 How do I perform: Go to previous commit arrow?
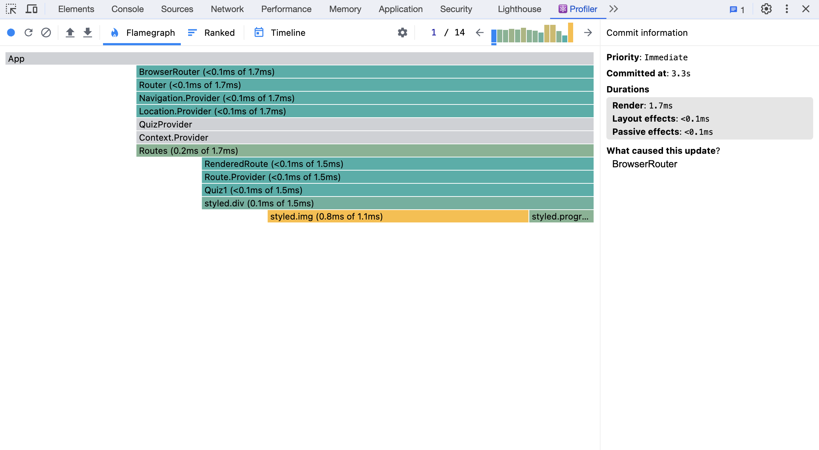click(x=480, y=33)
